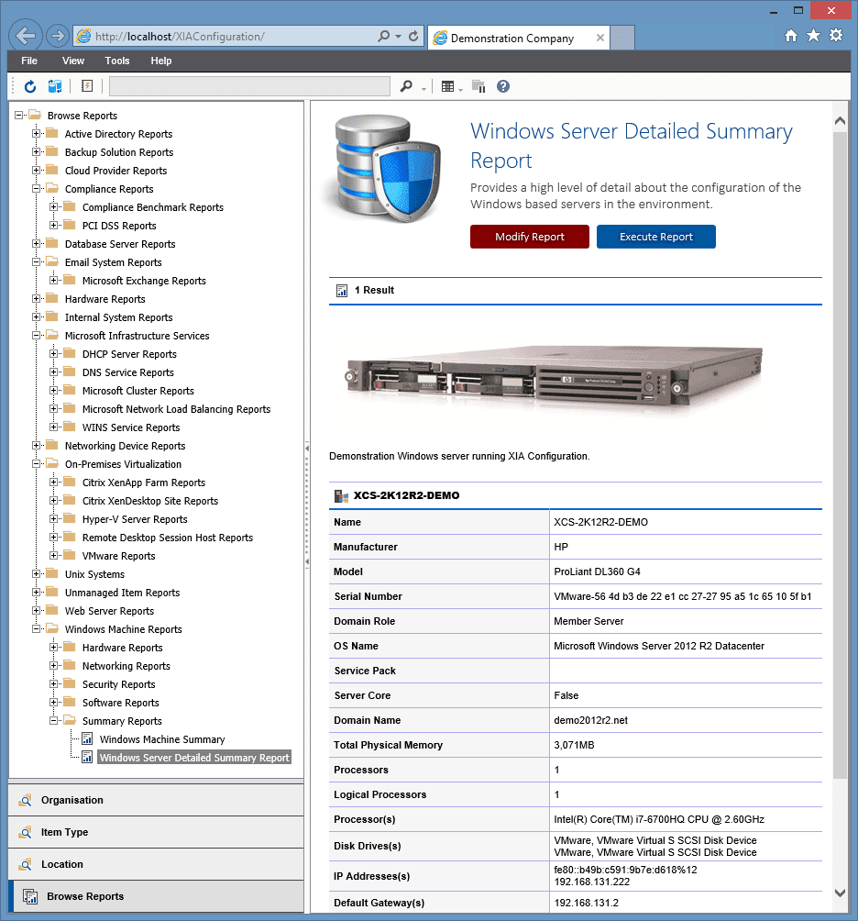
Task: Open the Tools menu
Action: 116,61
